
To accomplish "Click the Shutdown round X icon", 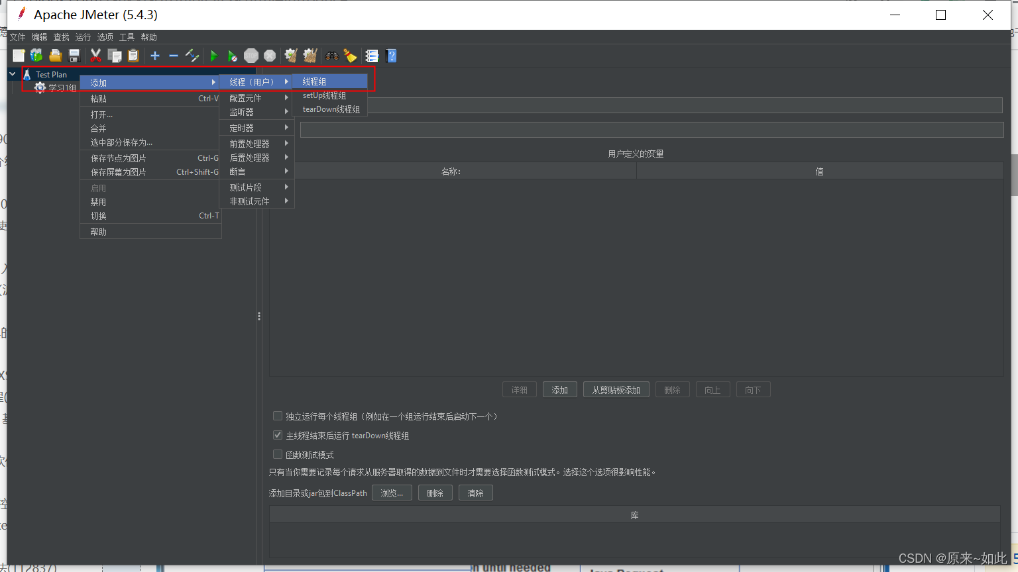I will click(x=270, y=56).
